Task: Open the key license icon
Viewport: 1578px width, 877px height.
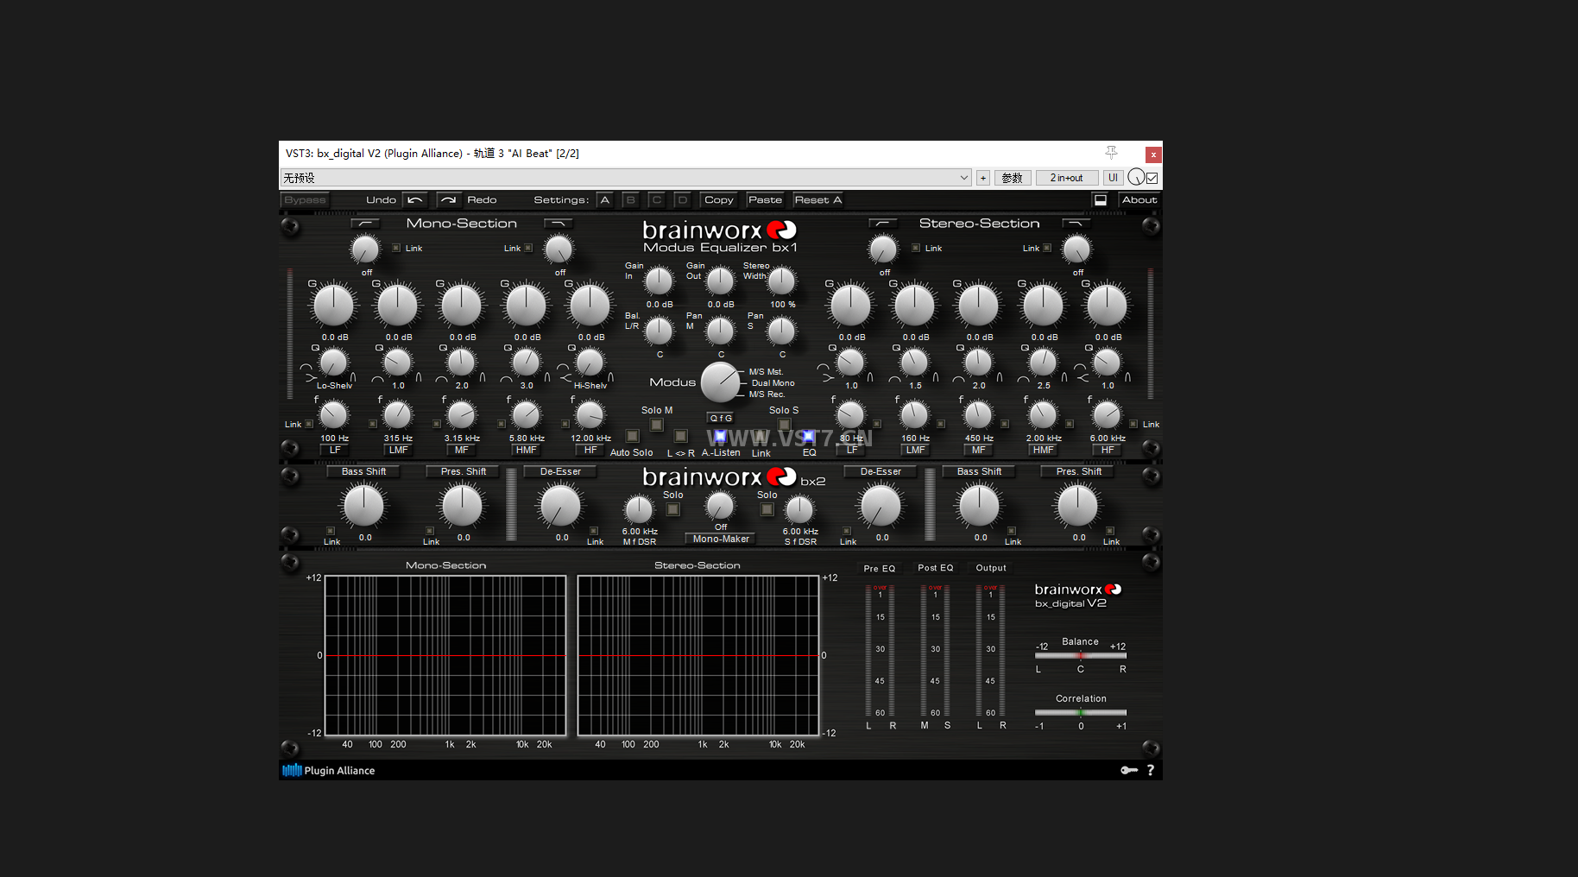Action: coord(1129,770)
